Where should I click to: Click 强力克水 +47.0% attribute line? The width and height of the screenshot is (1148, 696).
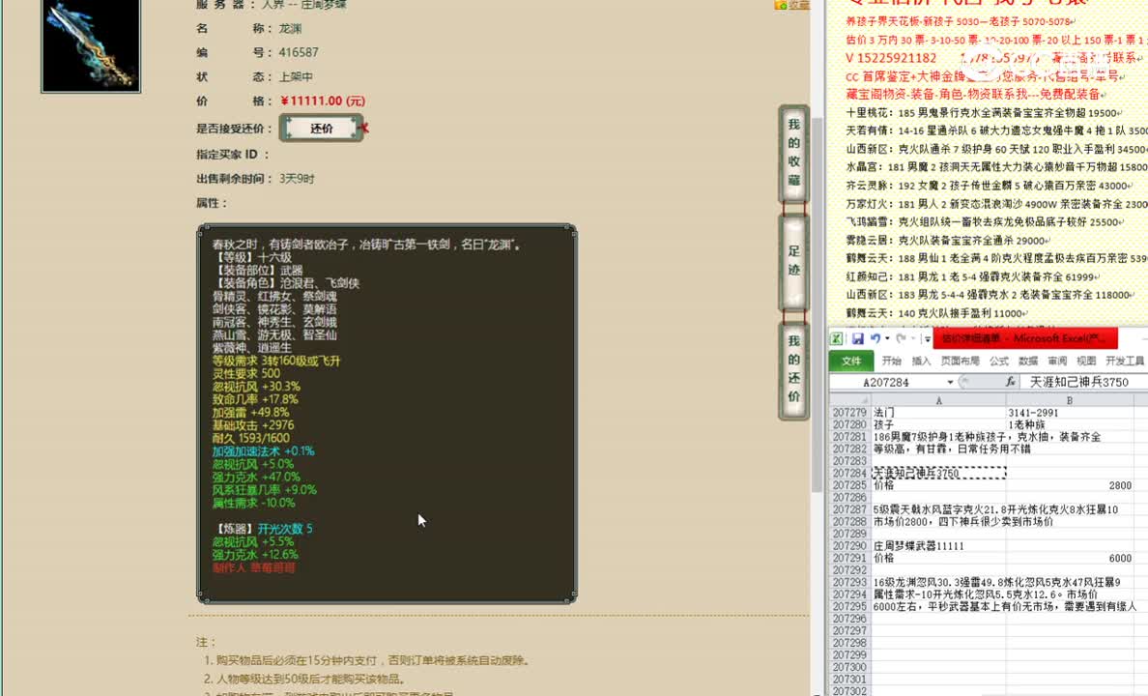[x=256, y=477]
